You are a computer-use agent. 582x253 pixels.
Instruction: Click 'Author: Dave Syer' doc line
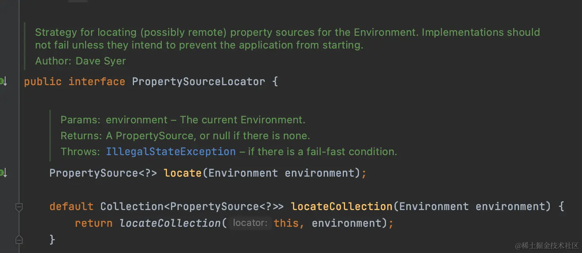tap(80, 61)
